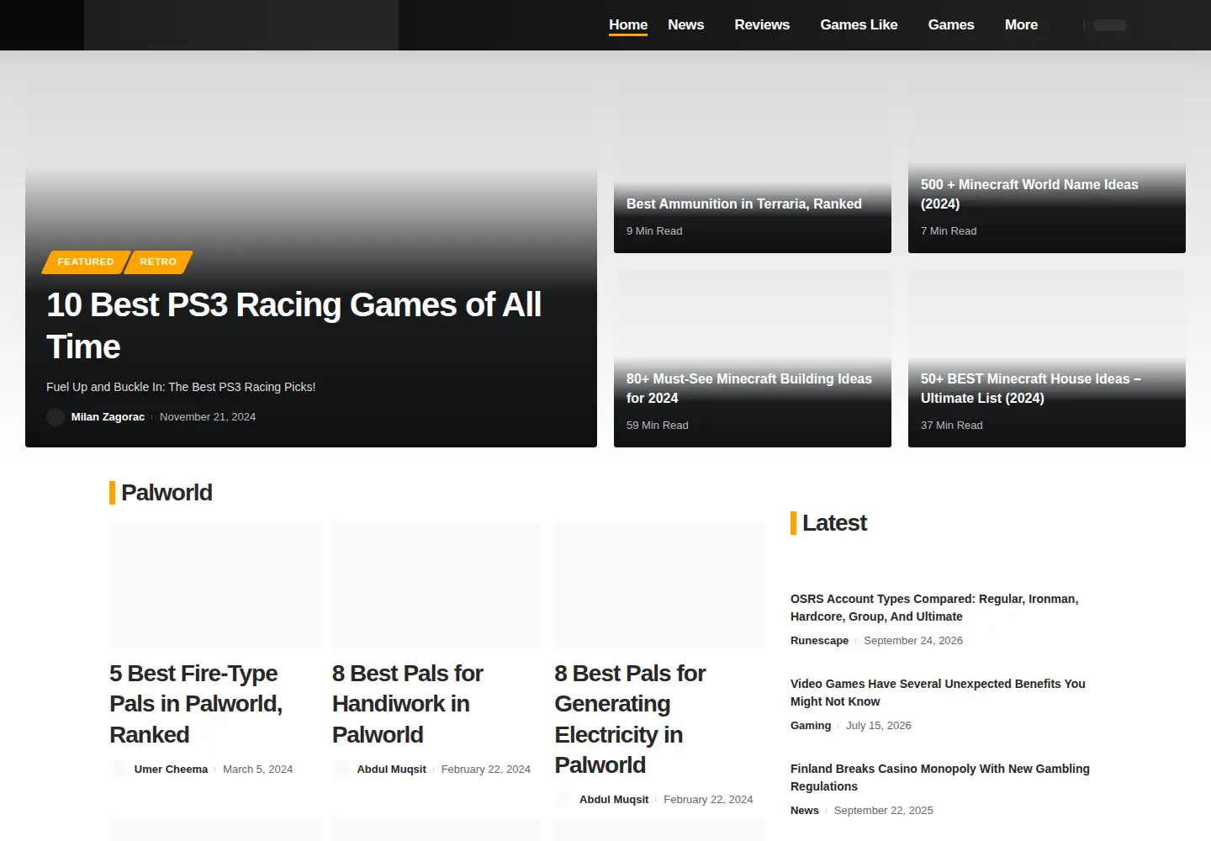This screenshot has height=841, width=1211.
Task: Click the Palworld section heading
Action: pos(167,493)
